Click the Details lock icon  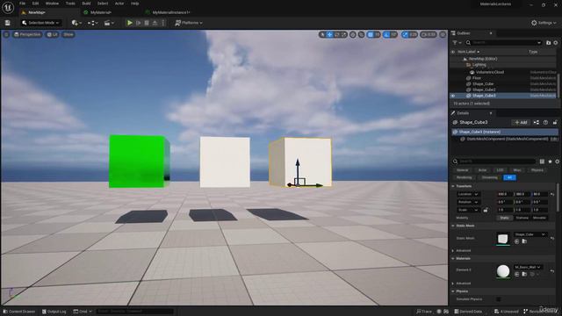[555, 123]
